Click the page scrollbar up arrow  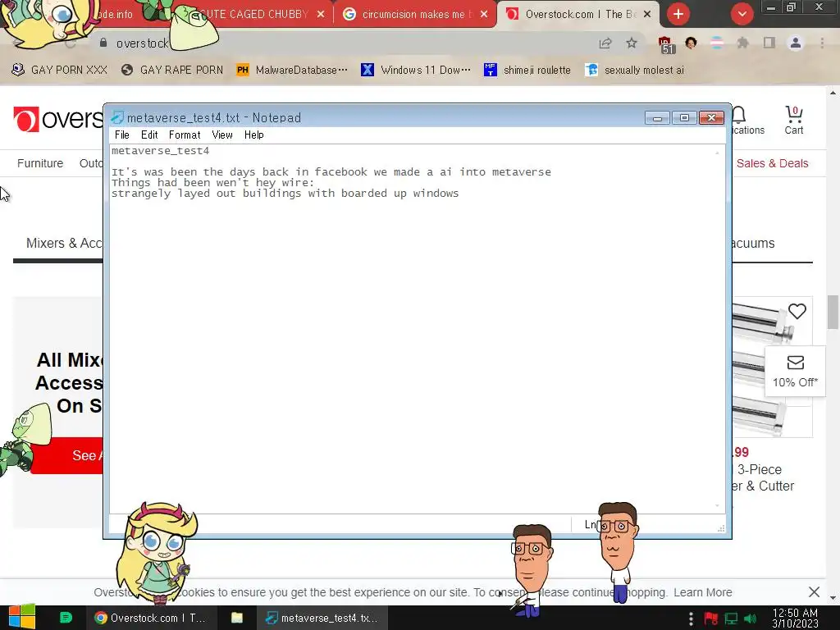tap(833, 93)
